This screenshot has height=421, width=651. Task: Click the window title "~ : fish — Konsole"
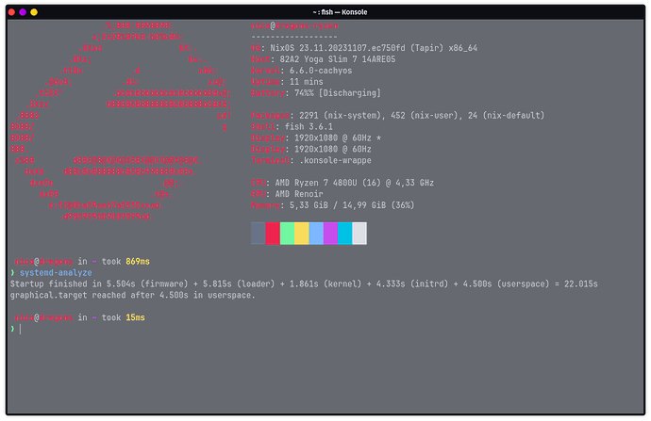click(325, 11)
